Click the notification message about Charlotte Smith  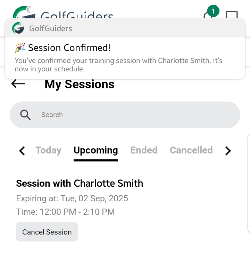(x=118, y=65)
